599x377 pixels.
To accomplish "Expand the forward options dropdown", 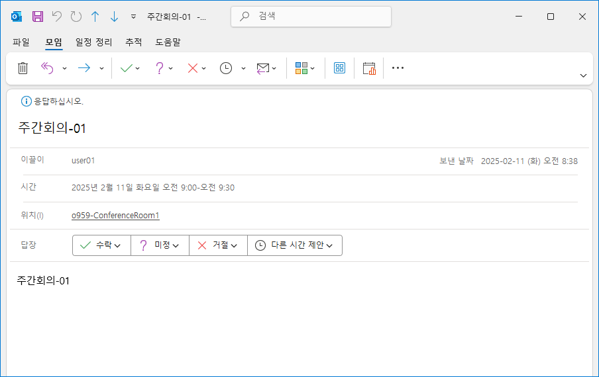I will coord(101,69).
